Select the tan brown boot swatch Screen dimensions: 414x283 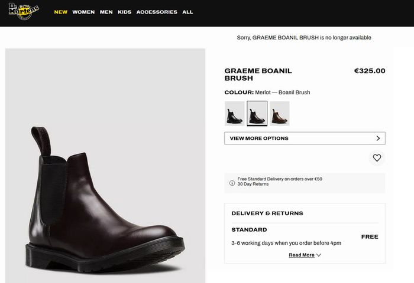point(280,113)
